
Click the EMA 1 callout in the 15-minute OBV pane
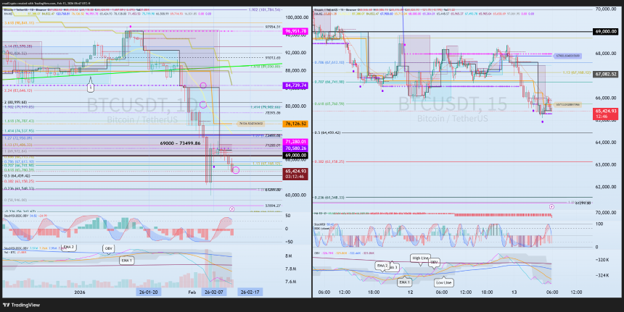405,282
